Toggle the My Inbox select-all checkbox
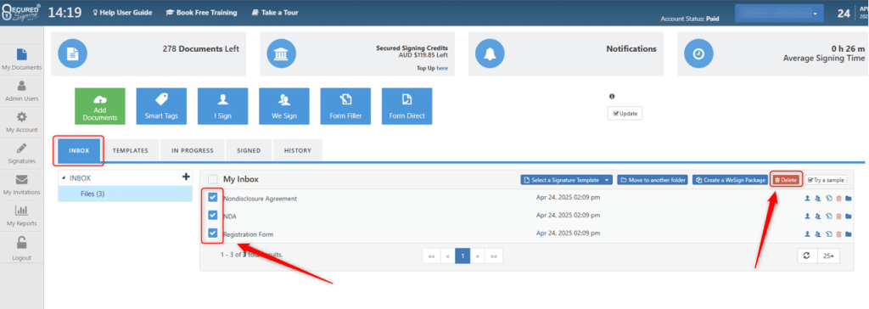Screen dimensions: 869x309 click(212, 179)
